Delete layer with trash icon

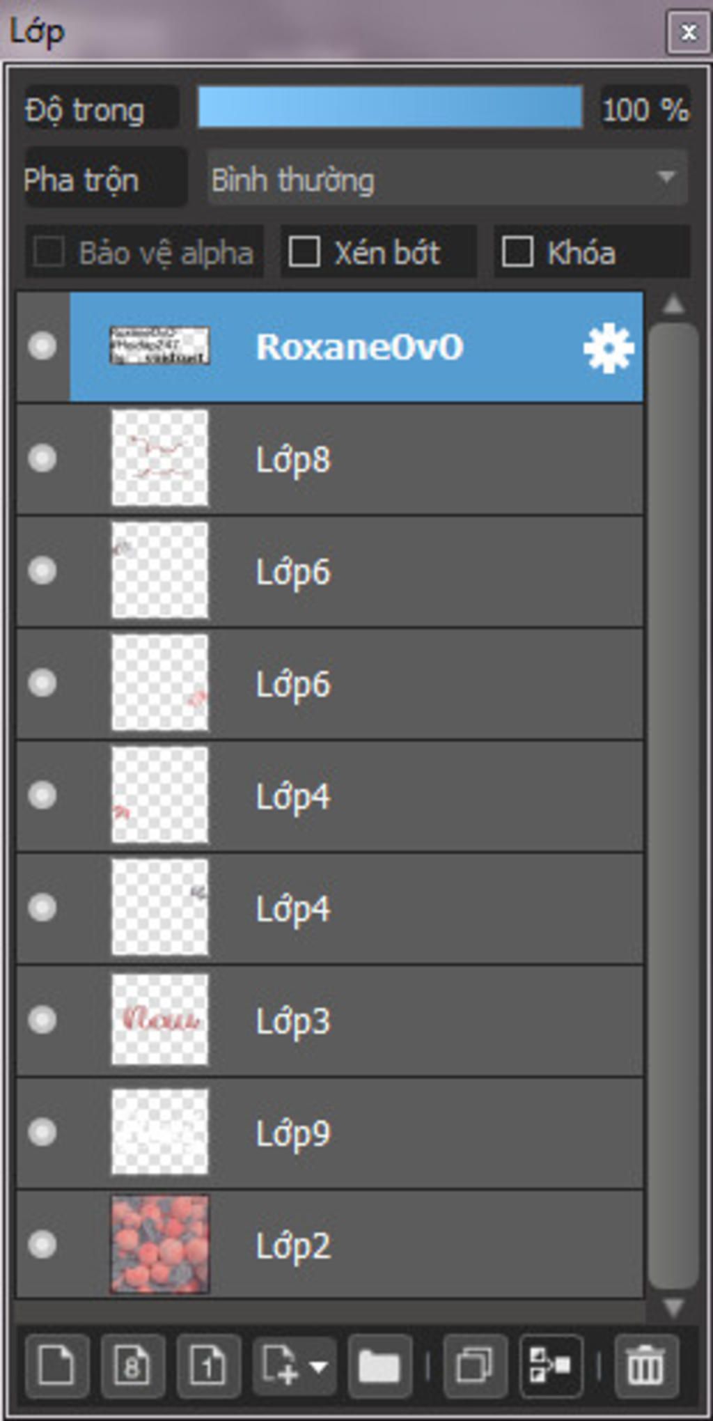point(646,1366)
